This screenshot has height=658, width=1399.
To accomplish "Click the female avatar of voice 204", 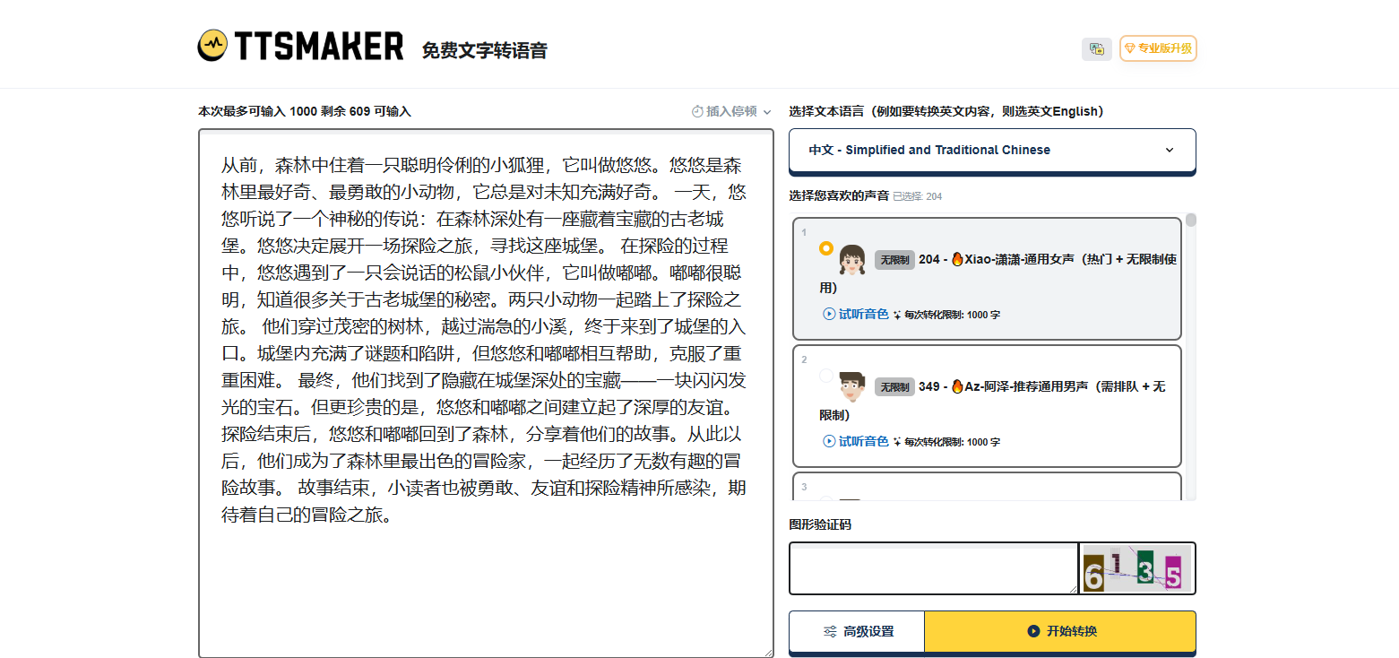I will tap(851, 260).
